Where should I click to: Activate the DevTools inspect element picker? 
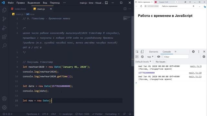[137, 52]
